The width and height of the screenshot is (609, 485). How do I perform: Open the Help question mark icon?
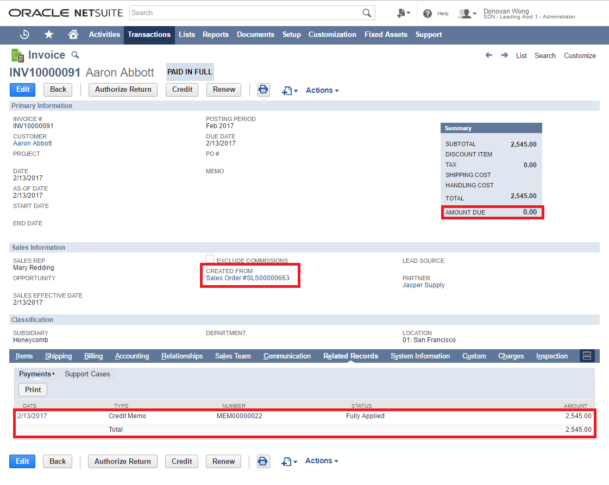(427, 14)
